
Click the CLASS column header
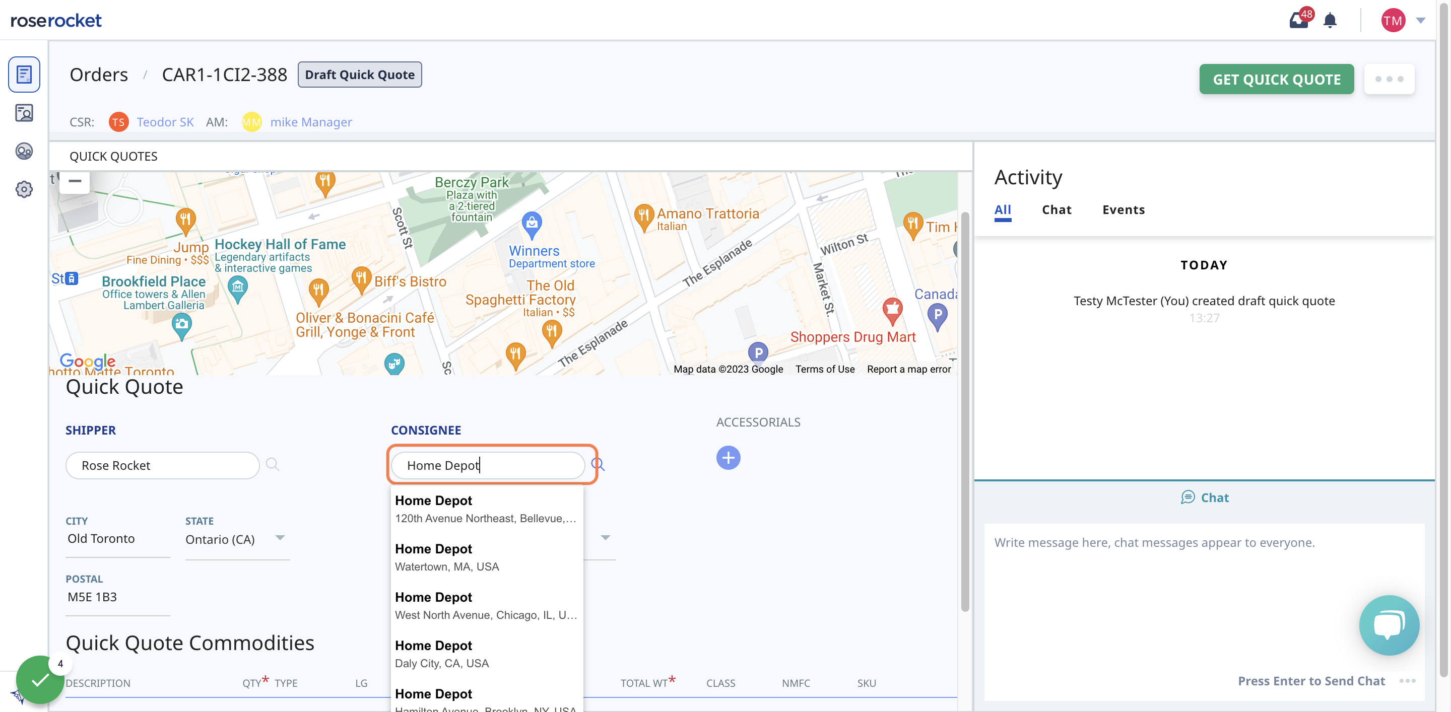pos(720,683)
